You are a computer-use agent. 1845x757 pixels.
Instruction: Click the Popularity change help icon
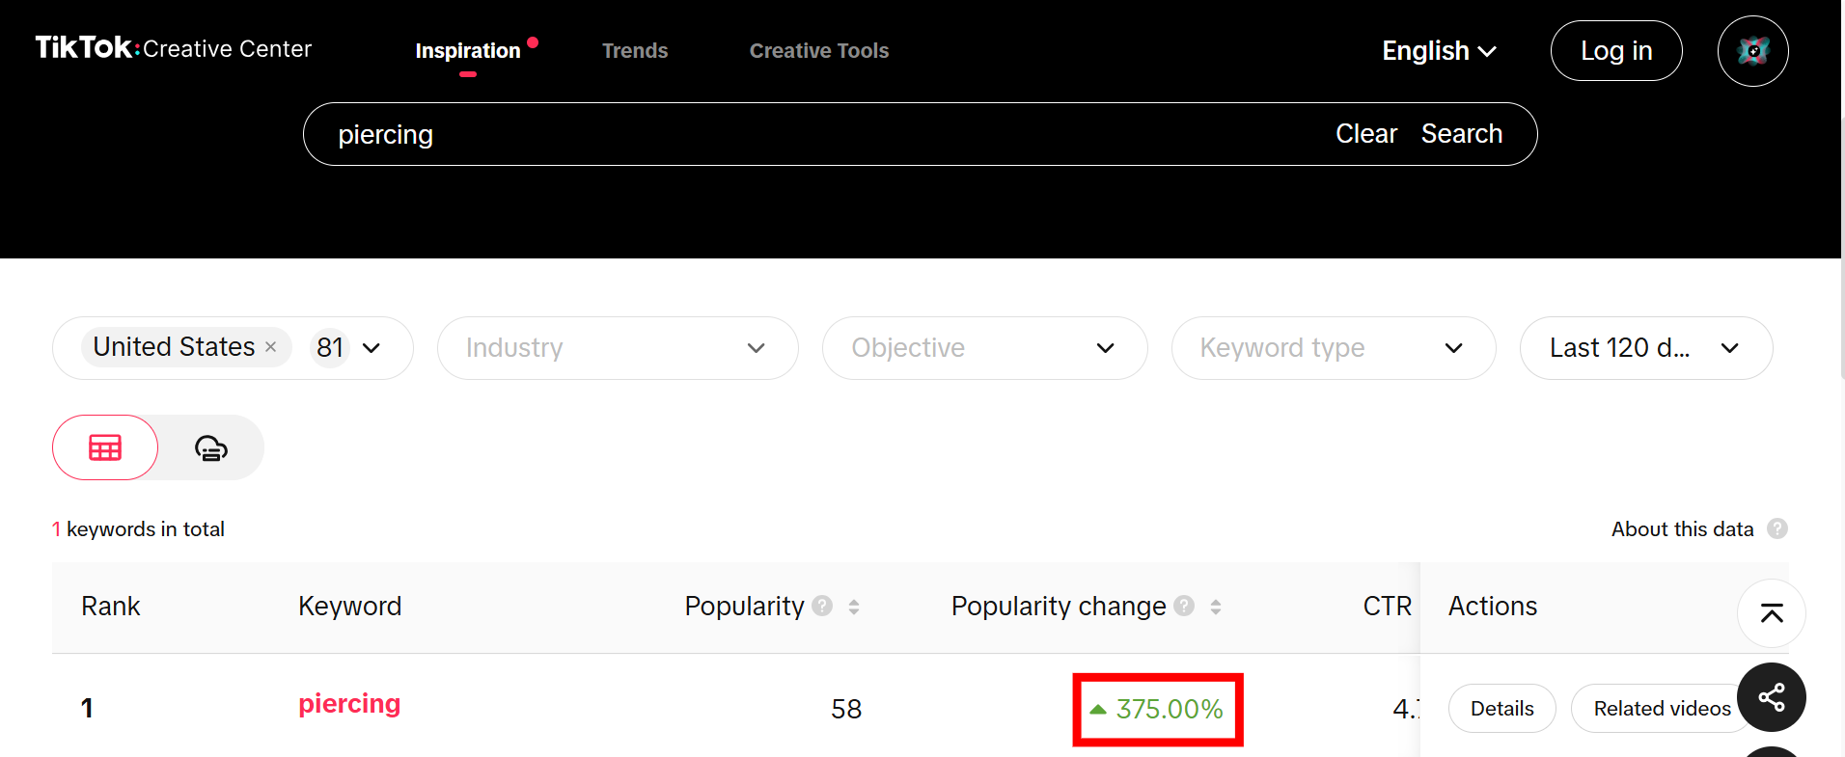click(1184, 606)
